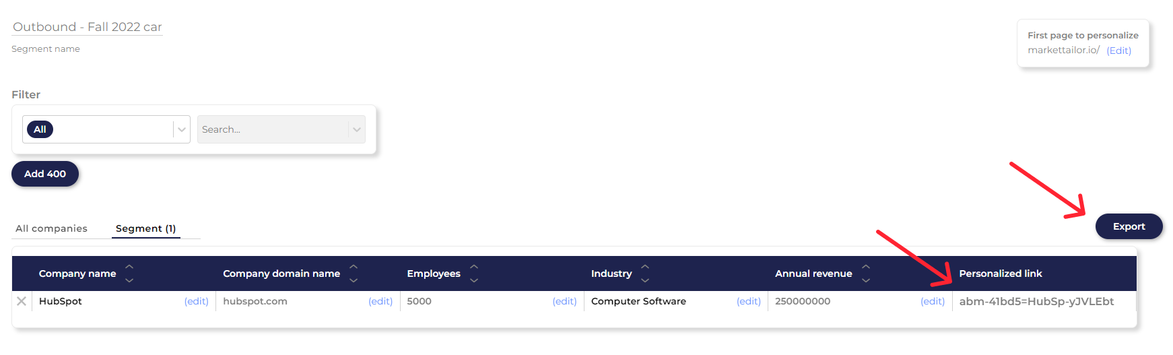This screenshot has width=1173, height=355.
Task: Click the segment name title field
Action: 87,27
